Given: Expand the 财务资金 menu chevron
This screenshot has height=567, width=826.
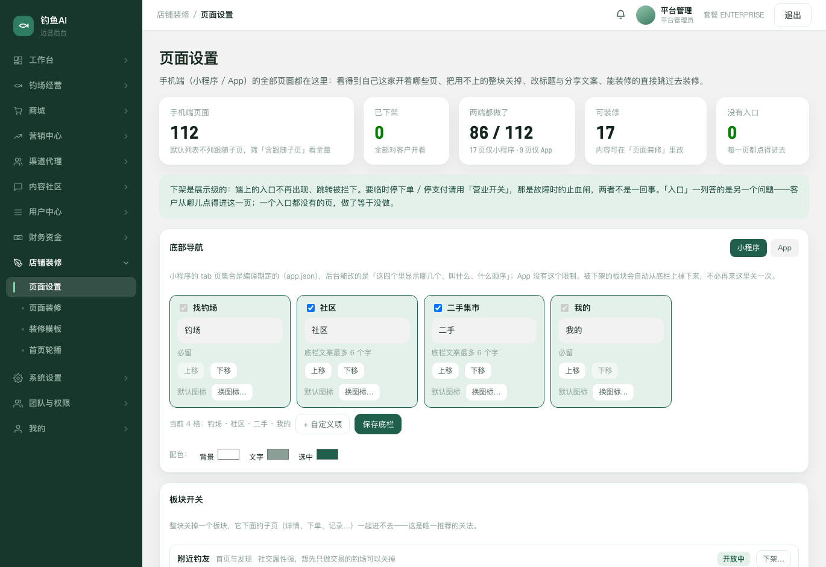Looking at the screenshot, I should [x=126, y=238].
